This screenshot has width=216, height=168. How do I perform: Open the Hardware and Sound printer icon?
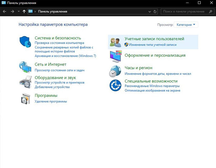25,82
